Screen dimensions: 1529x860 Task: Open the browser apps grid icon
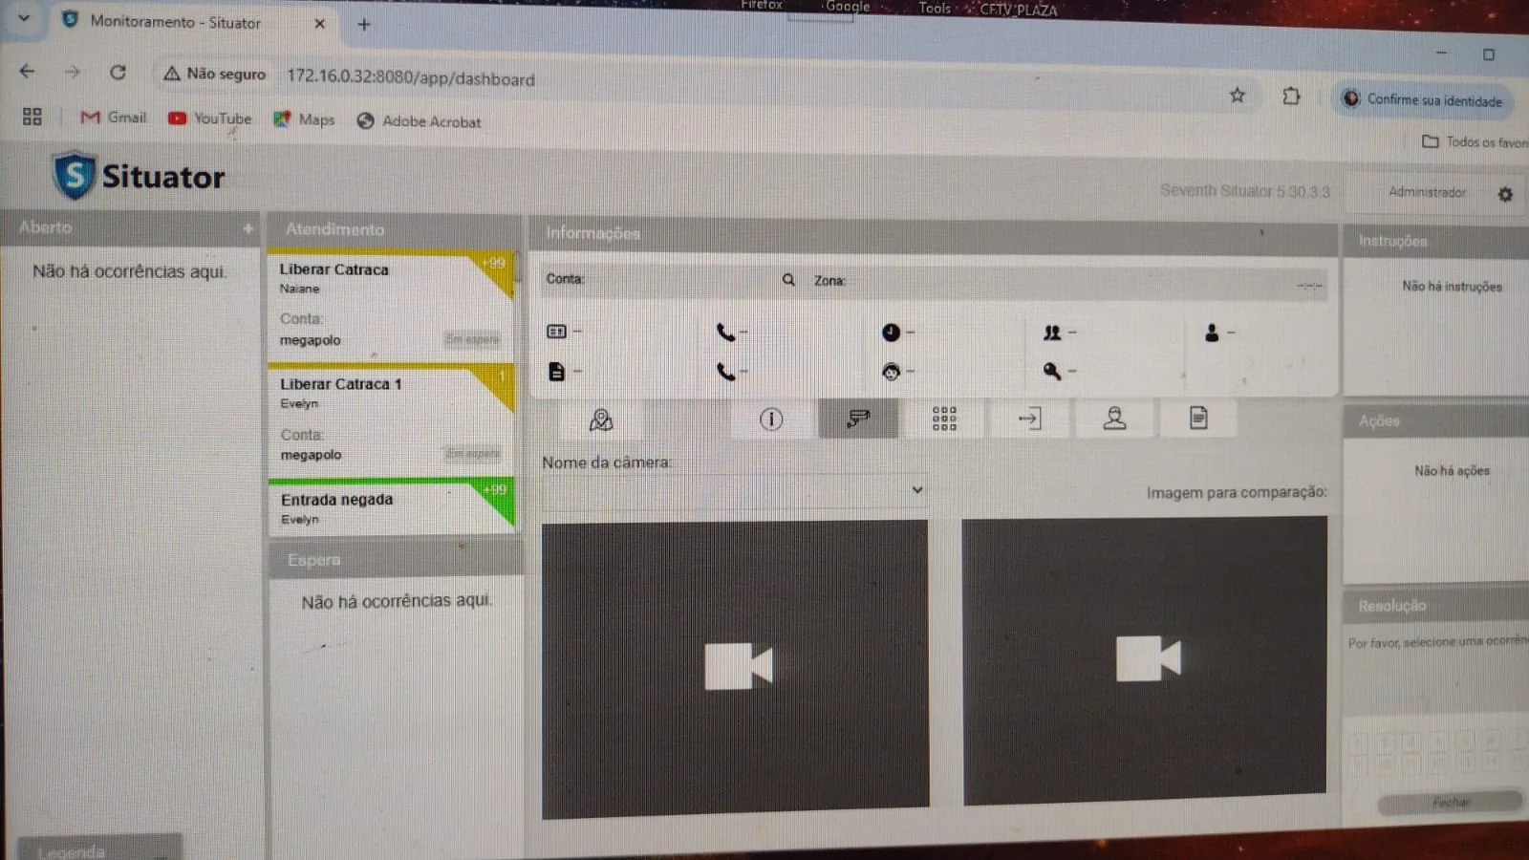point(32,117)
